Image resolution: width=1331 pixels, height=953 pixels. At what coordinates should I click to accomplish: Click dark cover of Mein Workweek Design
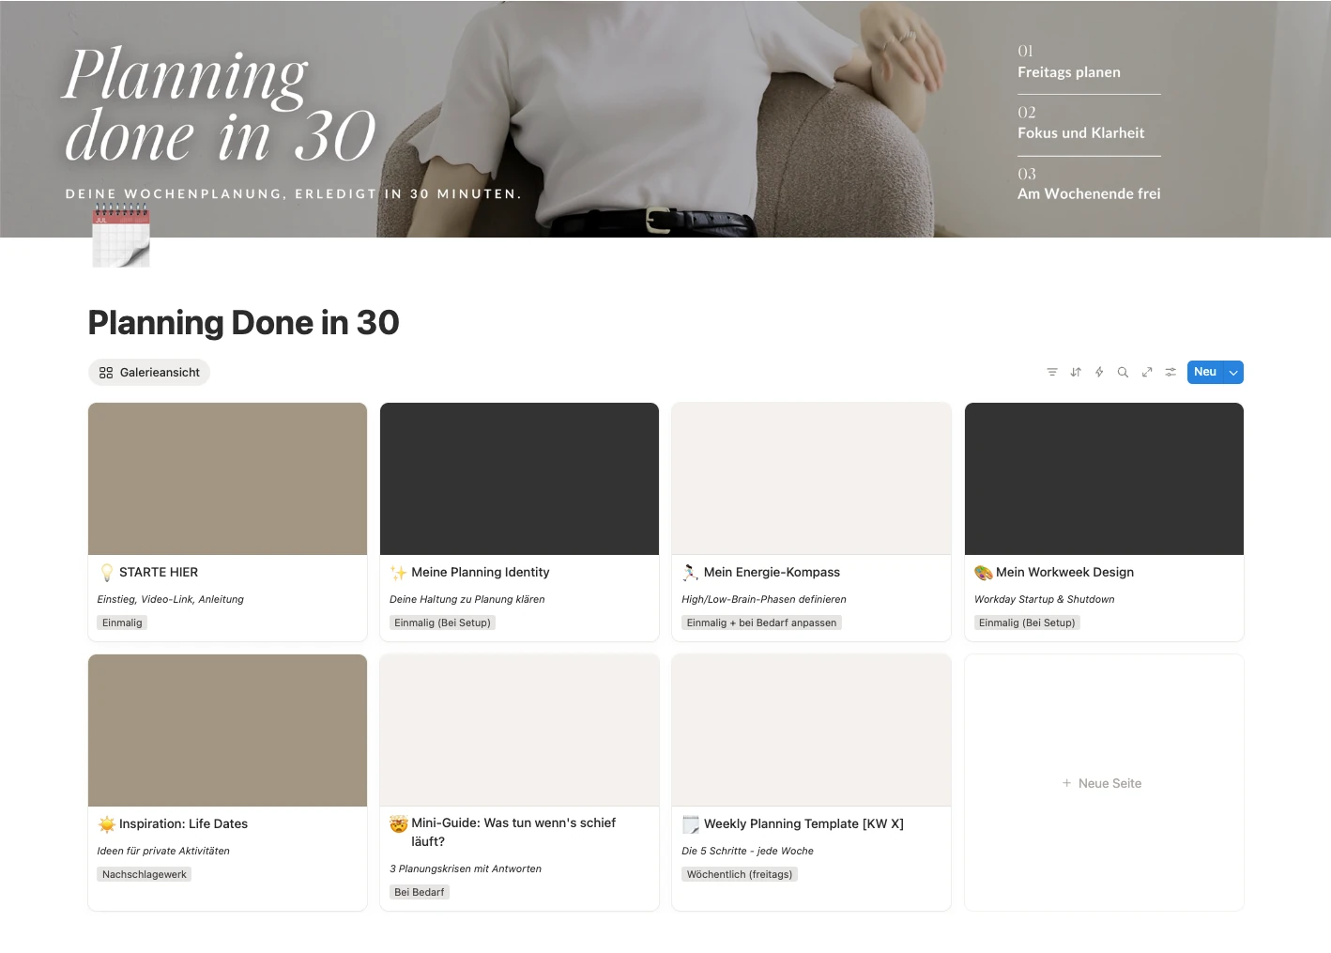click(x=1104, y=479)
